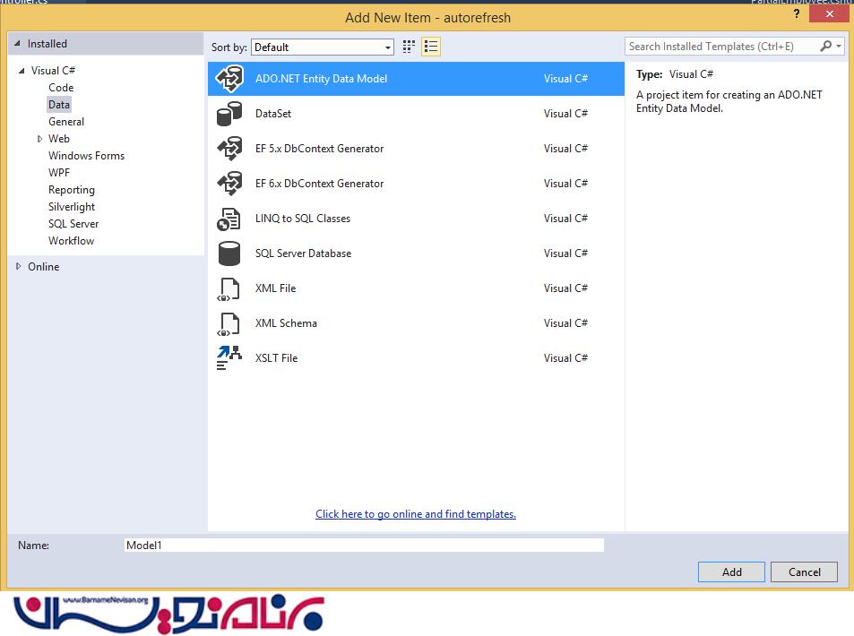Switch to medium icons list view
854x636 pixels.
tap(431, 47)
